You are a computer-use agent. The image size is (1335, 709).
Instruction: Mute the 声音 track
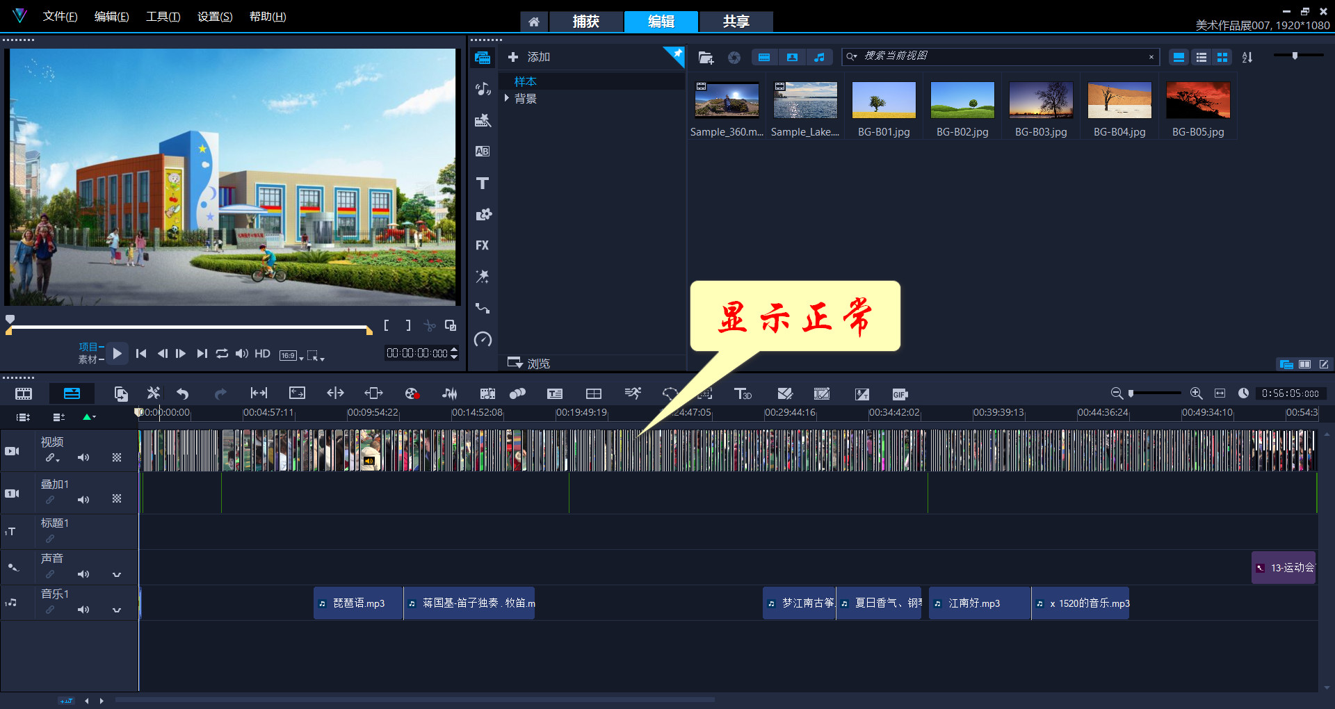click(x=83, y=574)
